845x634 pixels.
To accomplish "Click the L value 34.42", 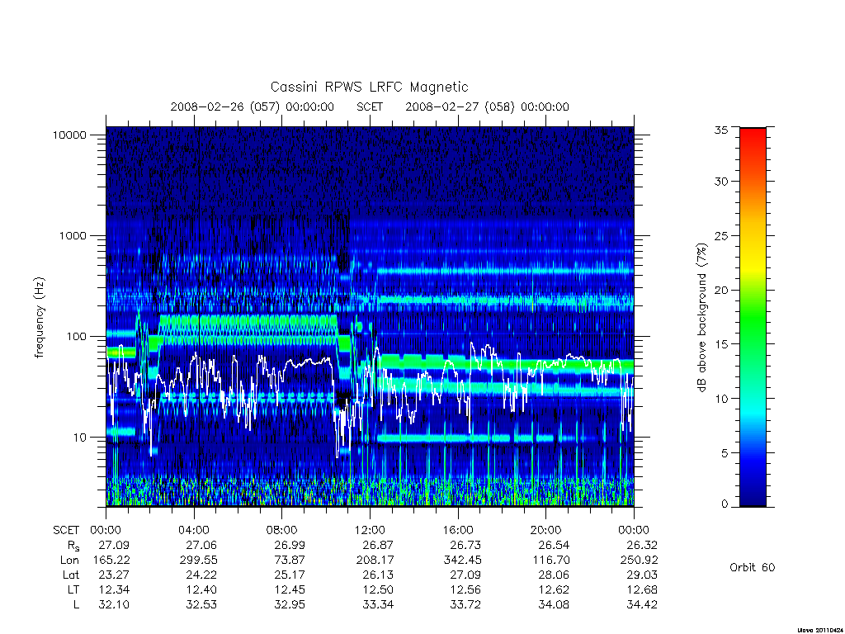I will pyautogui.click(x=642, y=604).
